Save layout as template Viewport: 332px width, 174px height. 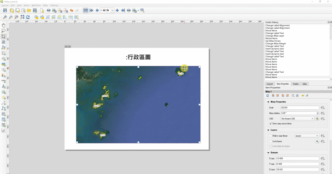tap(35, 10)
